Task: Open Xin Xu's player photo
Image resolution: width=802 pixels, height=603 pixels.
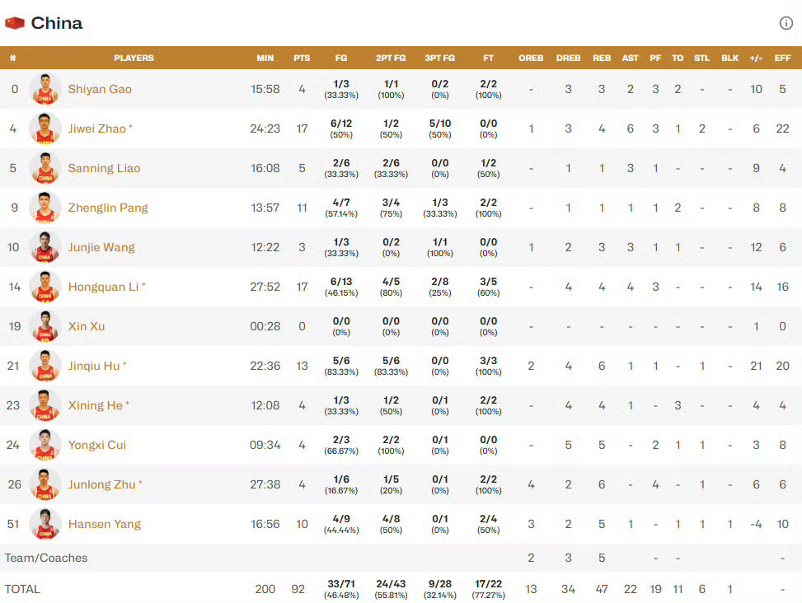Action: pos(45,326)
